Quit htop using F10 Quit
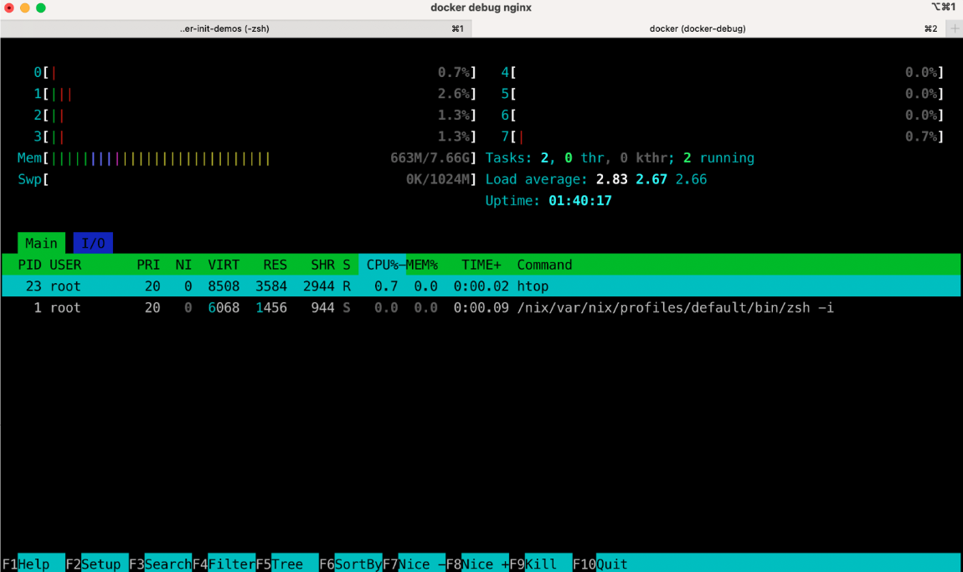The width and height of the screenshot is (963, 572). (x=611, y=564)
